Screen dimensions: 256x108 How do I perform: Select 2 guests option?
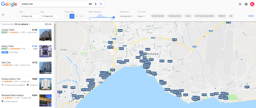pos(72,16)
